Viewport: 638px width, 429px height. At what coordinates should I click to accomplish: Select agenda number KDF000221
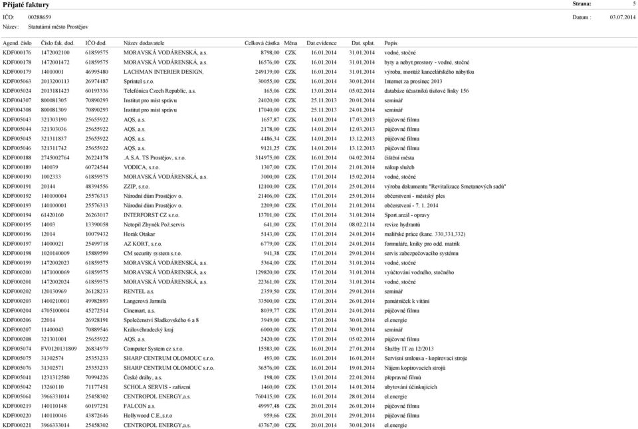pyautogui.click(x=17, y=425)
